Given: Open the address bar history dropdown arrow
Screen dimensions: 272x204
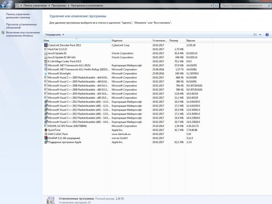Looking at the screenshot, I should 211,5.
